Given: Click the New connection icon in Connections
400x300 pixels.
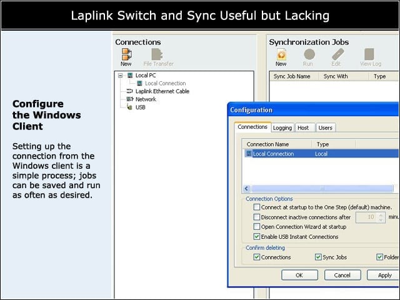Looking at the screenshot, I should click(x=126, y=54).
